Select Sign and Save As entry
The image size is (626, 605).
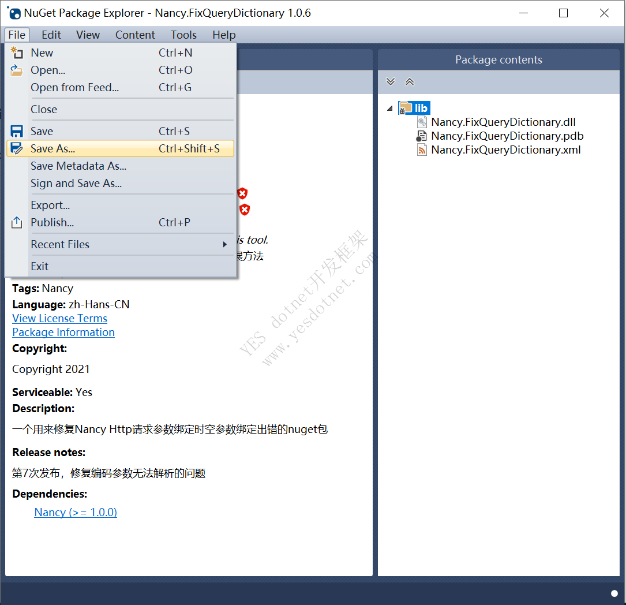[120, 184]
